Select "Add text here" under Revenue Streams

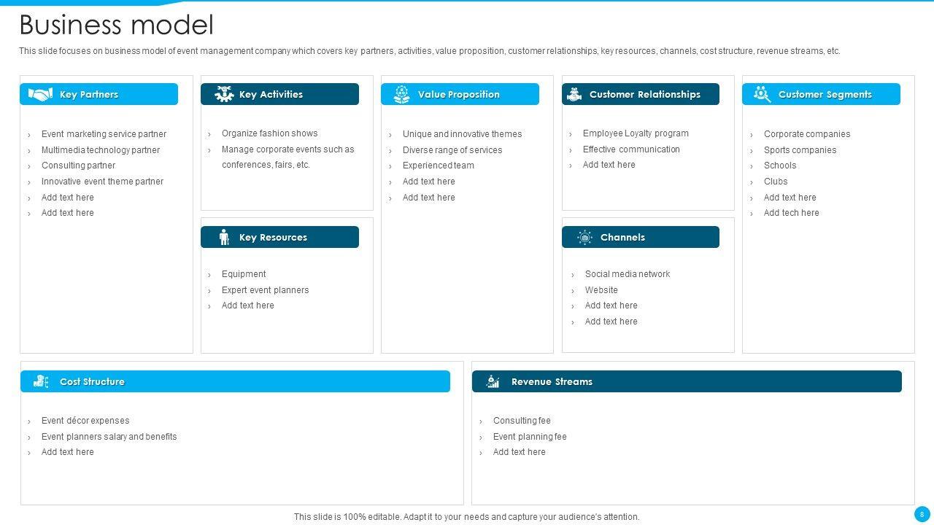(520, 452)
